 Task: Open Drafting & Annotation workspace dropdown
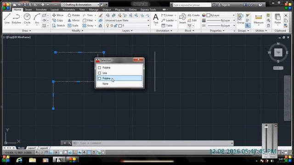pyautogui.click(x=81, y=5)
